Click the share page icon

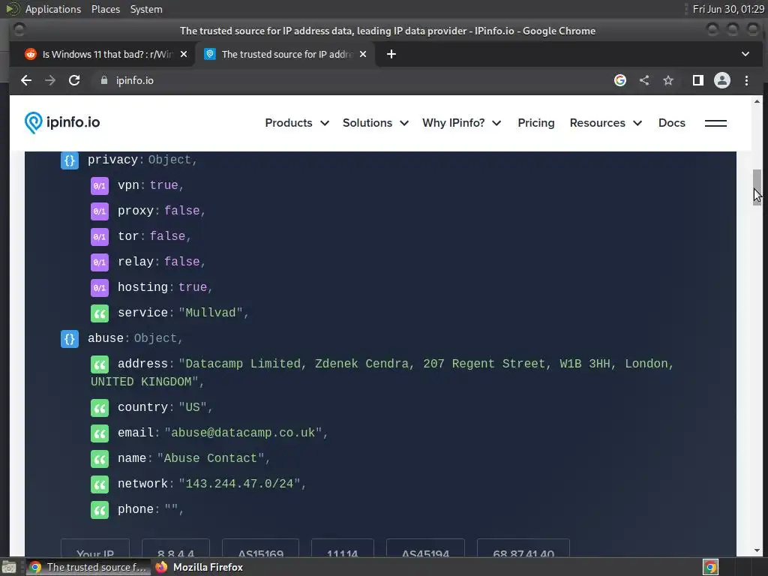click(x=644, y=80)
